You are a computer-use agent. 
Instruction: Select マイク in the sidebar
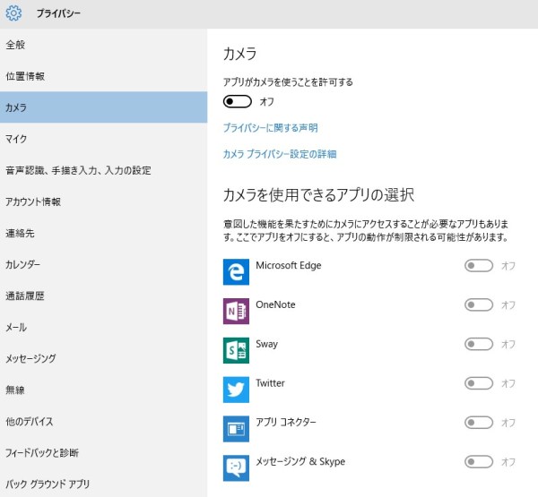[16, 139]
